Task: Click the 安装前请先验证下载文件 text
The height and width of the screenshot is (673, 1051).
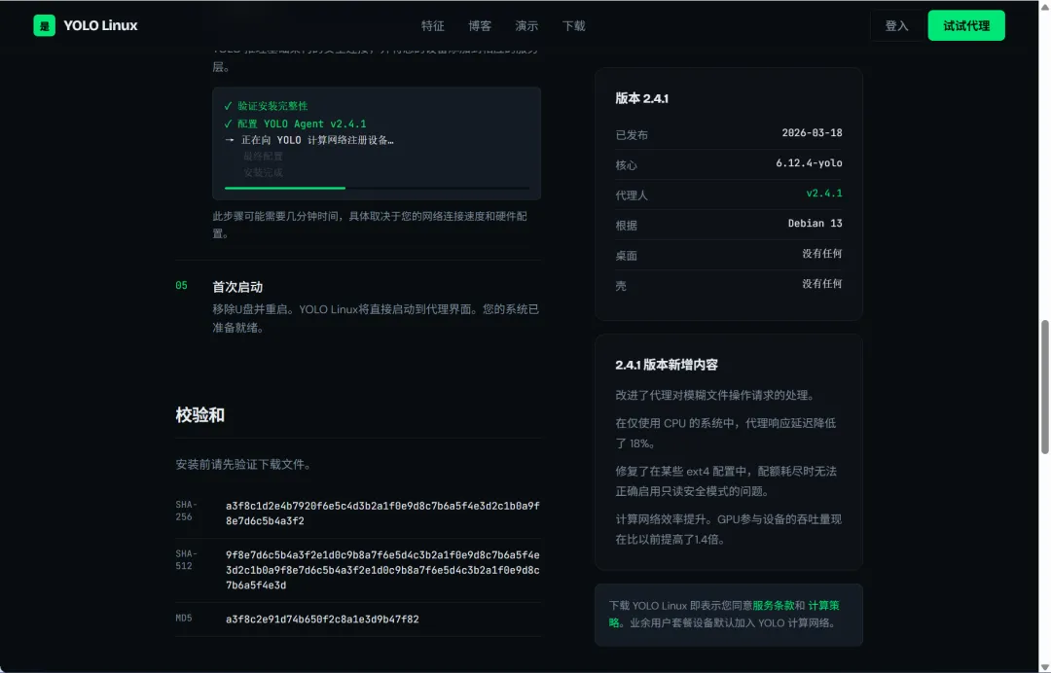Action: 243,465
